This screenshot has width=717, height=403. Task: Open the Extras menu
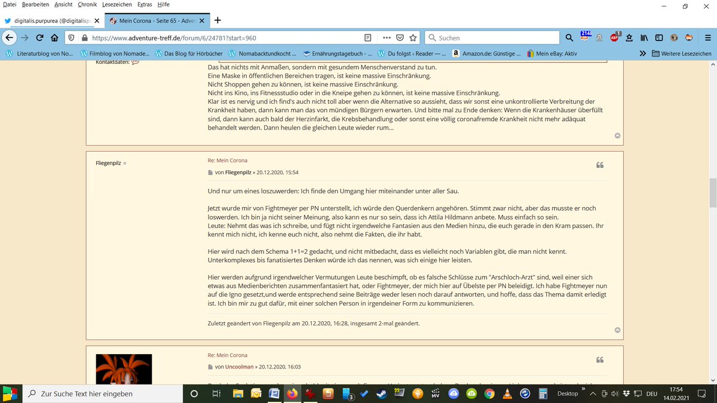pyautogui.click(x=144, y=4)
